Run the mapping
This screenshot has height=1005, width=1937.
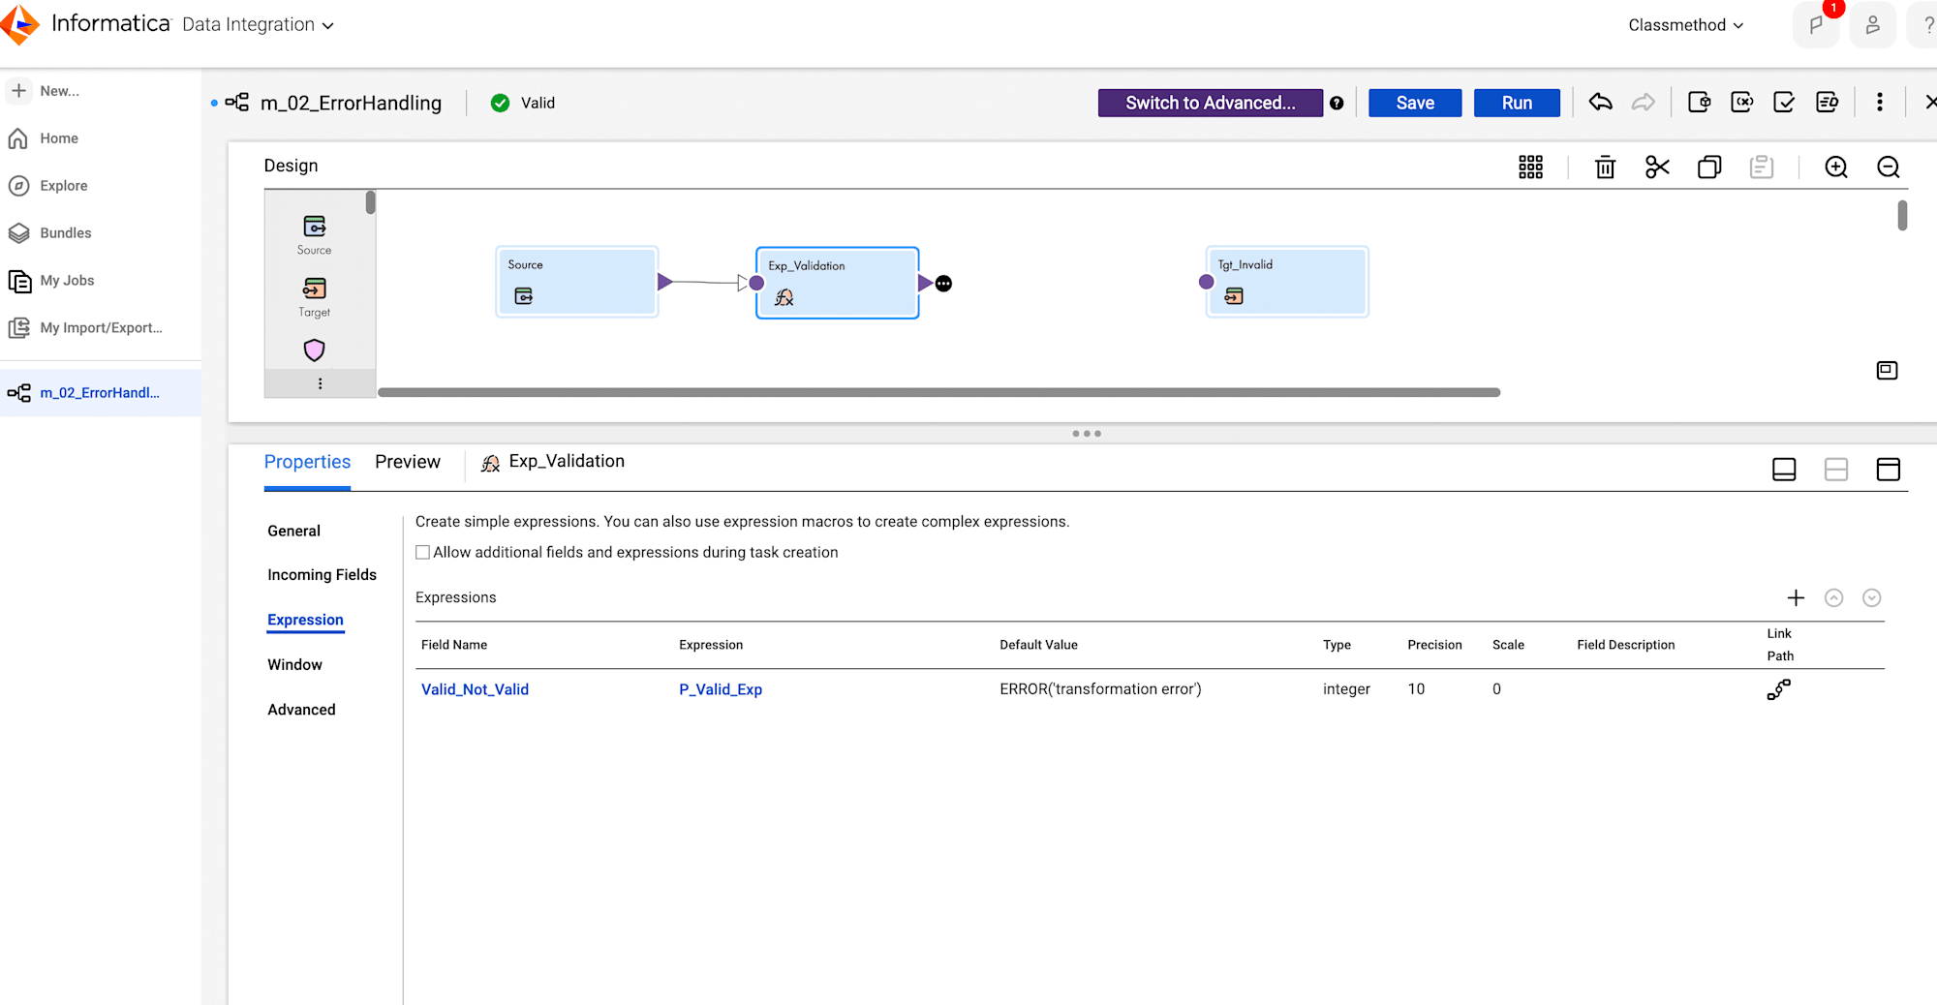click(x=1517, y=103)
